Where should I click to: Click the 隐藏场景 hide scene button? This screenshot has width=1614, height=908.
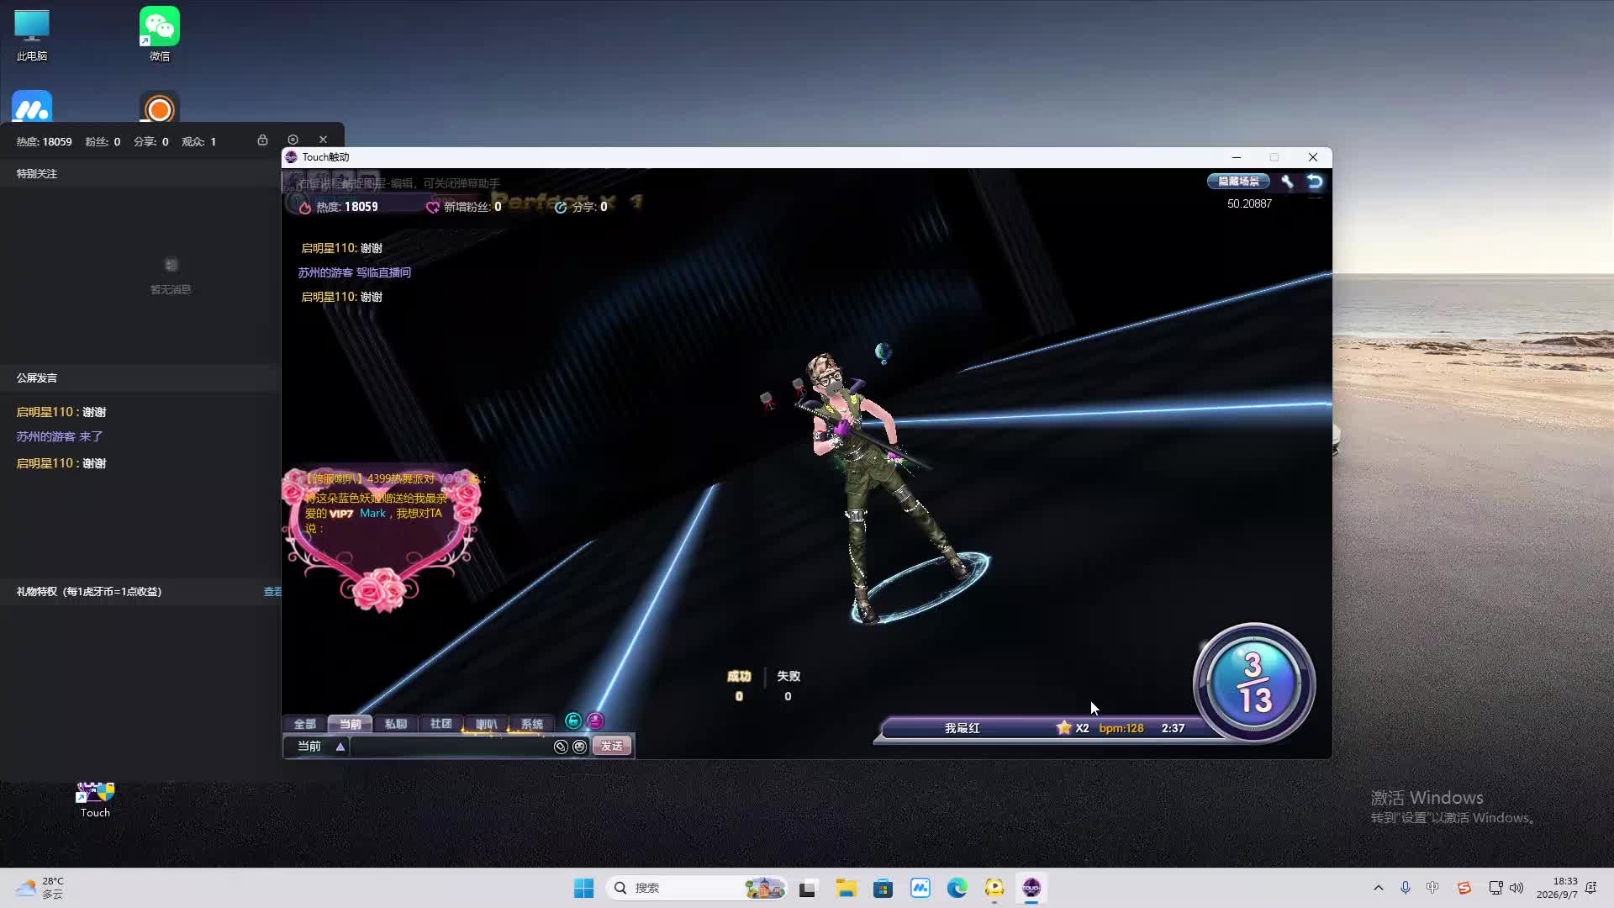point(1238,181)
